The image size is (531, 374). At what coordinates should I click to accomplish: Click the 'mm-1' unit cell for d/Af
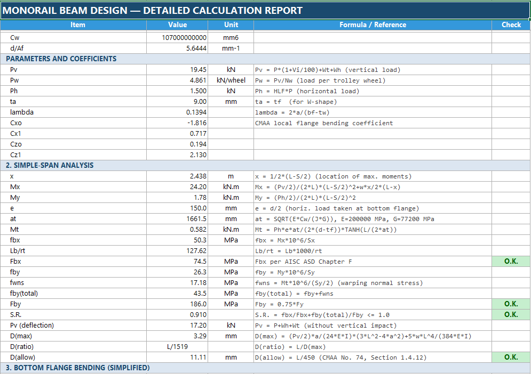coord(231,48)
